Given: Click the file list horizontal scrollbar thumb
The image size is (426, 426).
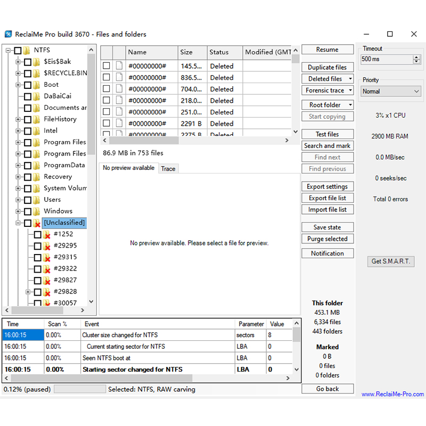Looking at the screenshot, I should [144, 141].
